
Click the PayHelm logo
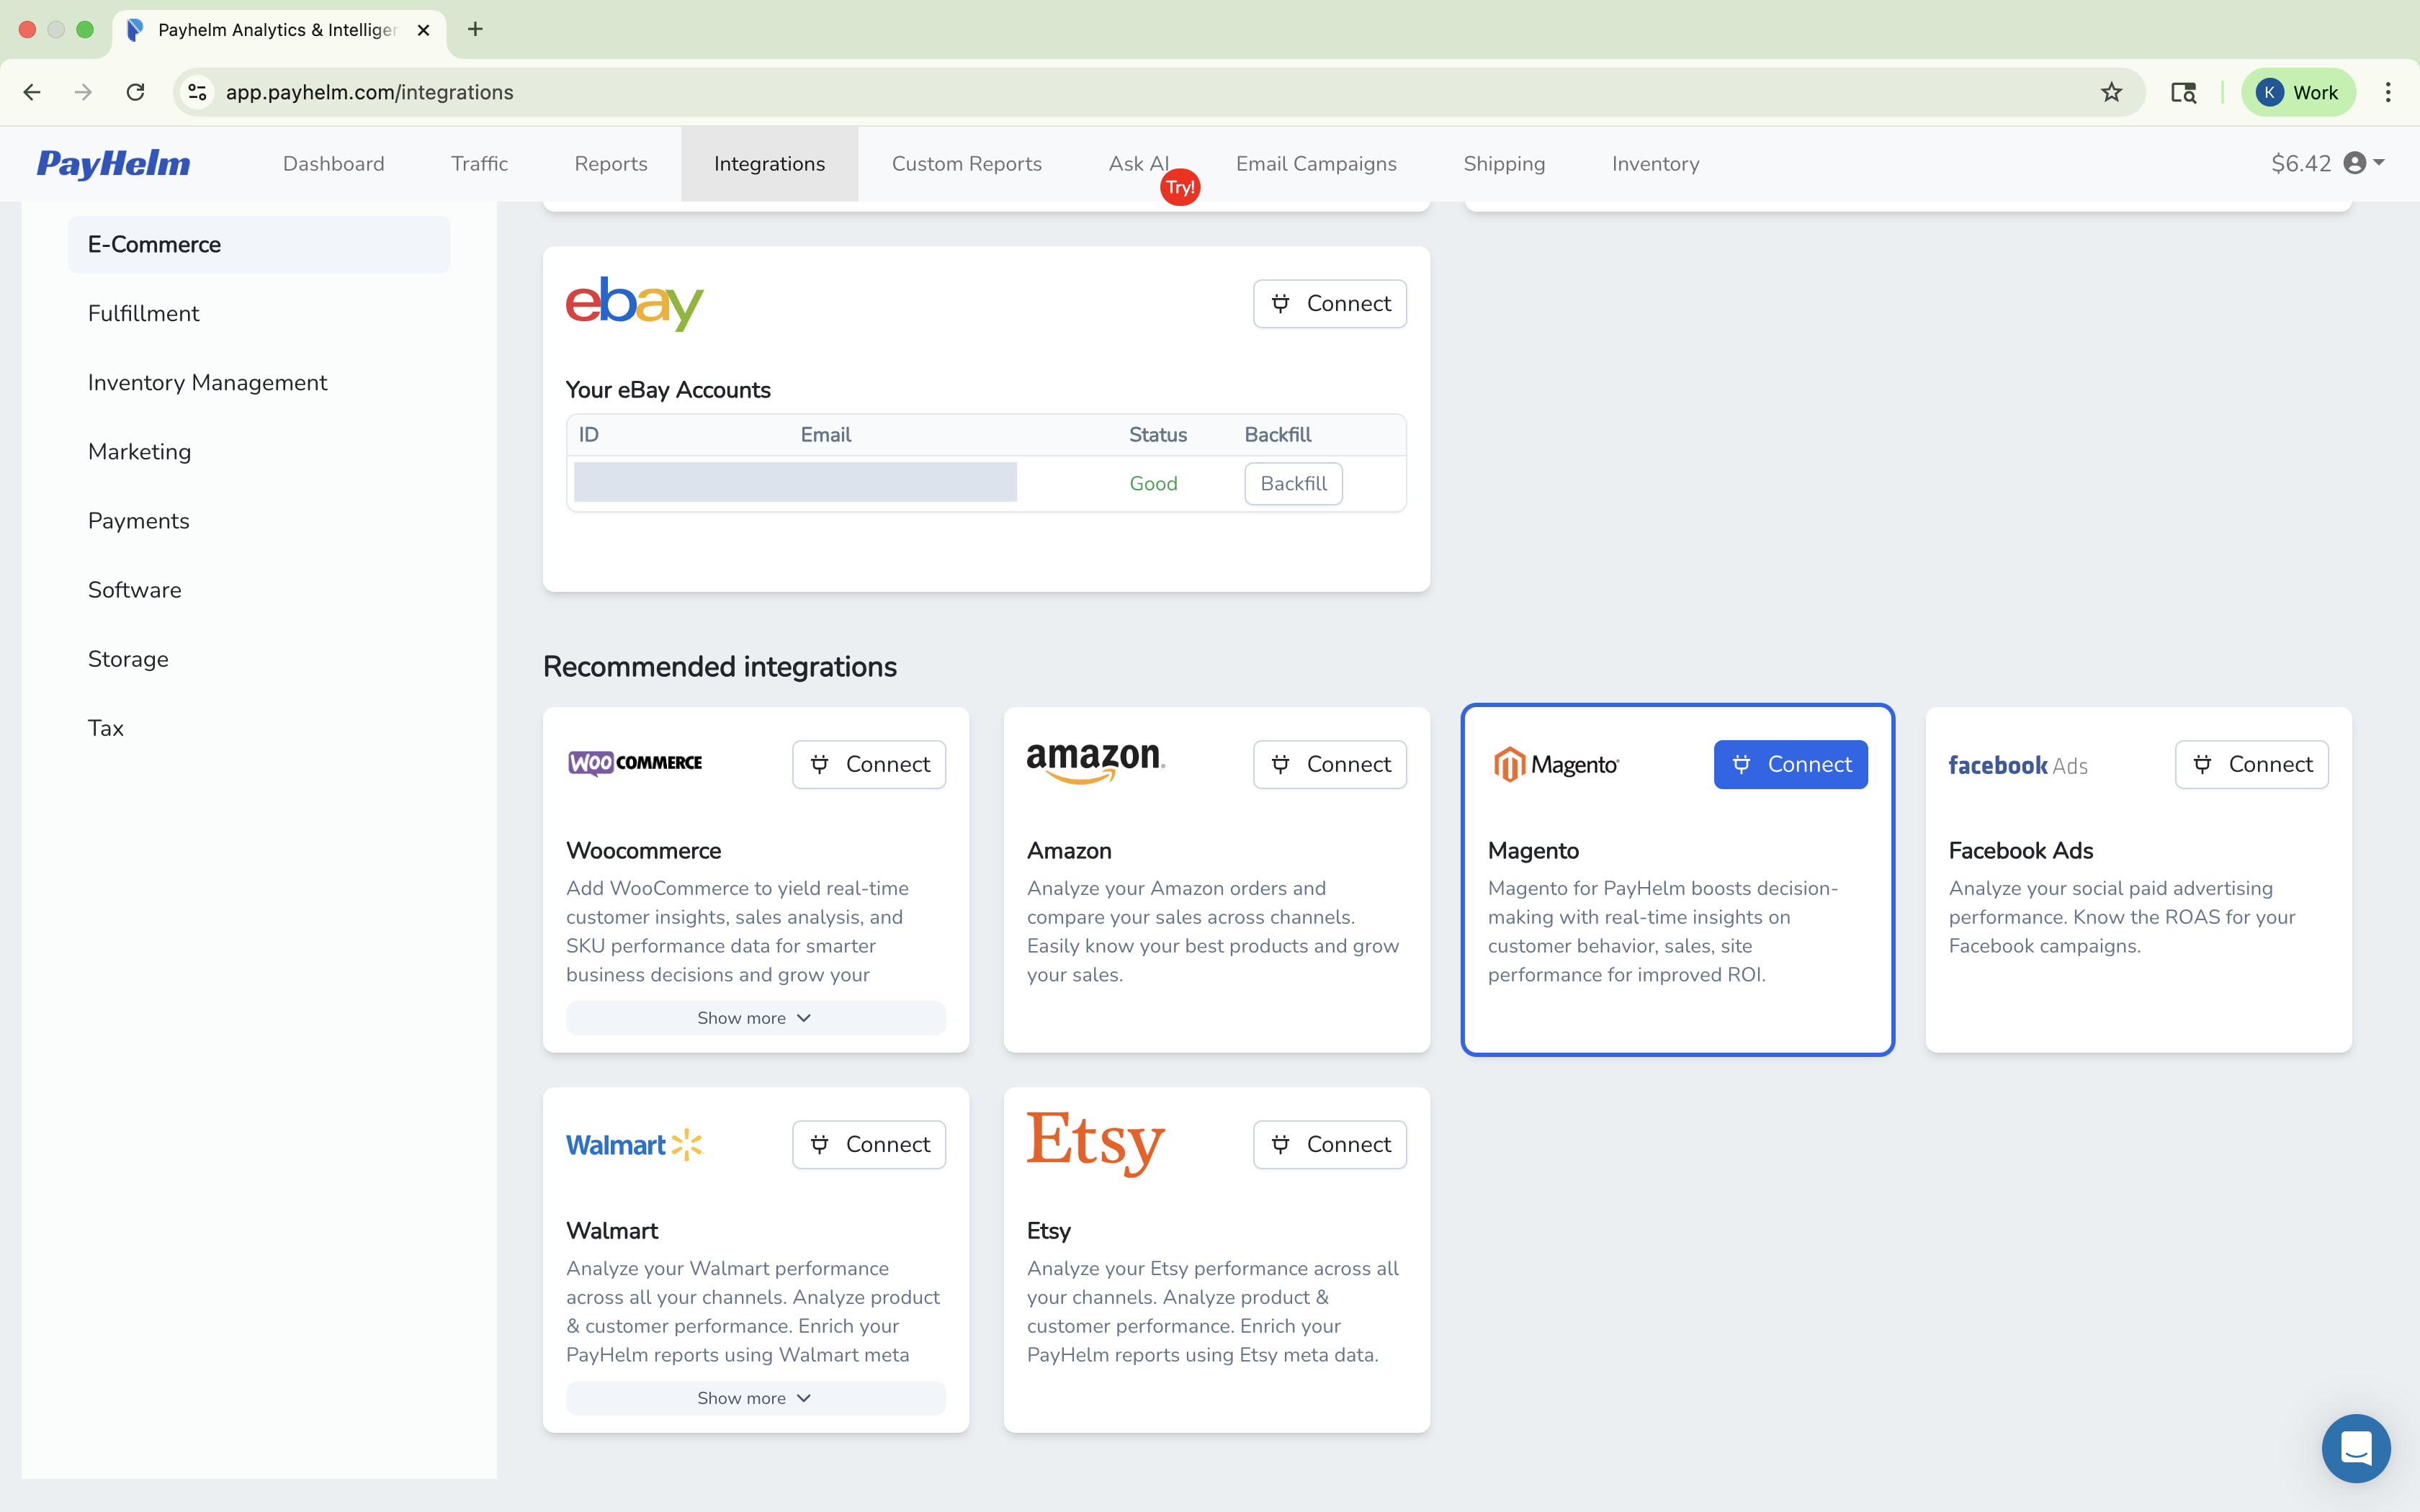113,164
